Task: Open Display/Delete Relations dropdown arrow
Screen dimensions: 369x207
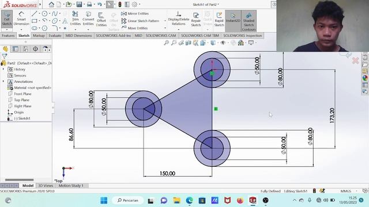Action: [179, 30]
